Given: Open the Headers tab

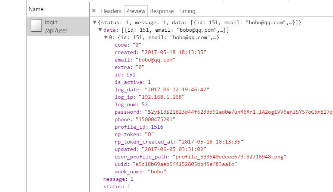Looking at the screenshot, I should [111, 11].
